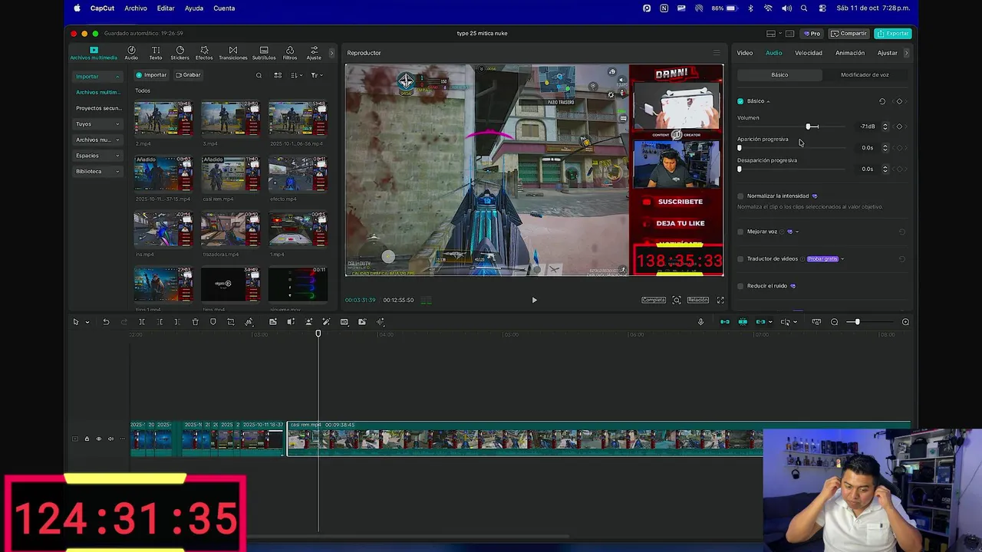982x552 pixels.
Task: Toggle timeline track visibility eye
Action: tap(98, 439)
